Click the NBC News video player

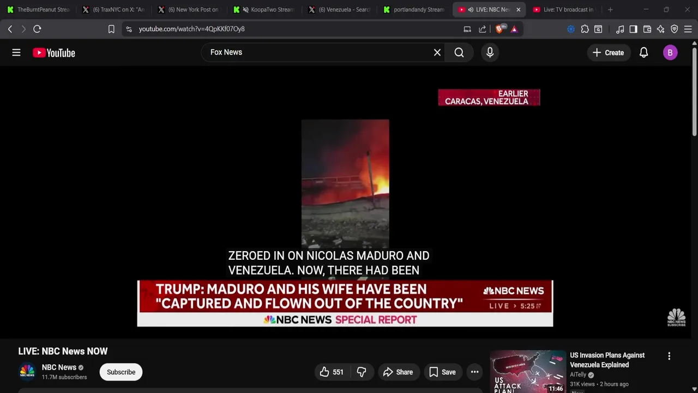click(x=345, y=202)
